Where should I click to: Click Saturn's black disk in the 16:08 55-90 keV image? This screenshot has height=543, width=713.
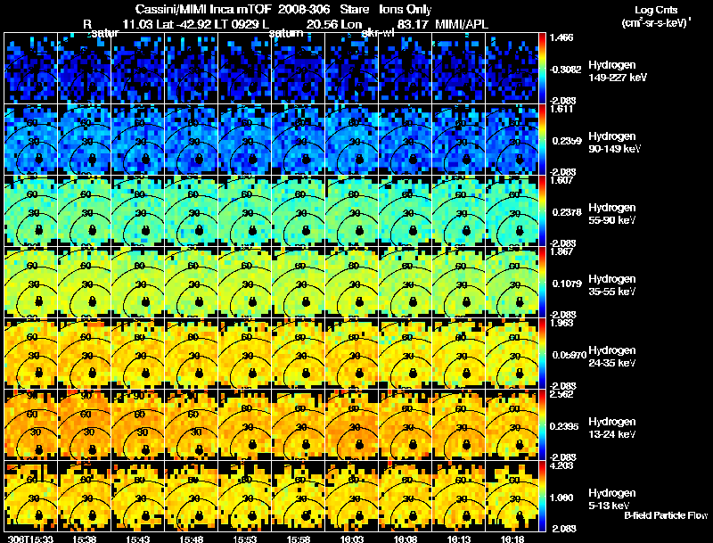413,230
